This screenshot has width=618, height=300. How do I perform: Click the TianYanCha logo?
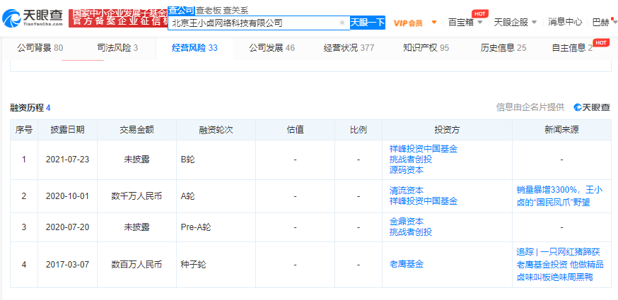[x=33, y=18]
